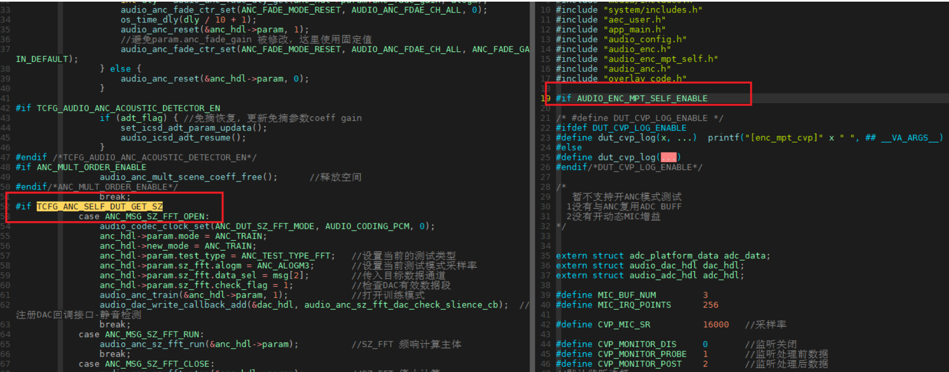Viewport: 949px width, 372px height.
Task: Select the "case ANC_MSG_SZ_FFT_RUN:" line
Action: (x=141, y=334)
